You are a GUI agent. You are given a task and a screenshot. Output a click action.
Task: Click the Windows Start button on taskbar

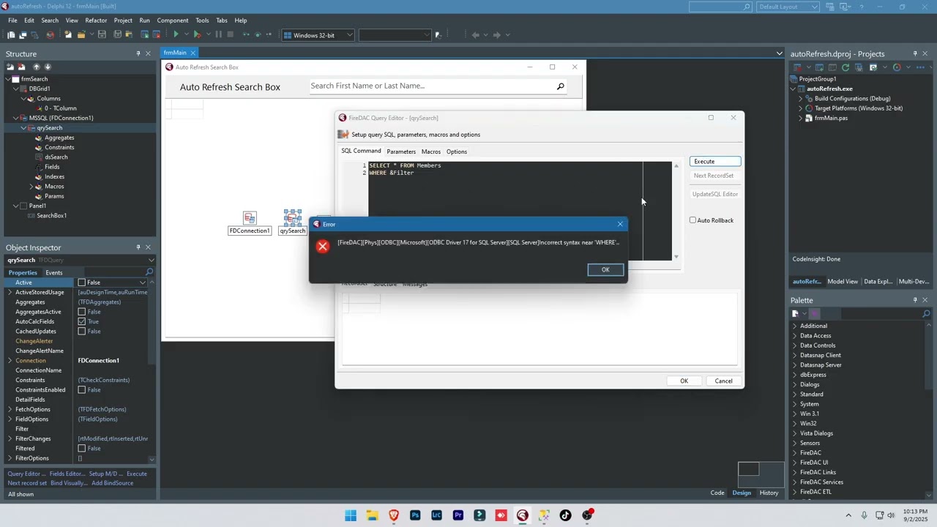(351, 515)
